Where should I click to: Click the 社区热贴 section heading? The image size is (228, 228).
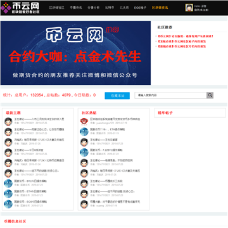(x=89, y=113)
